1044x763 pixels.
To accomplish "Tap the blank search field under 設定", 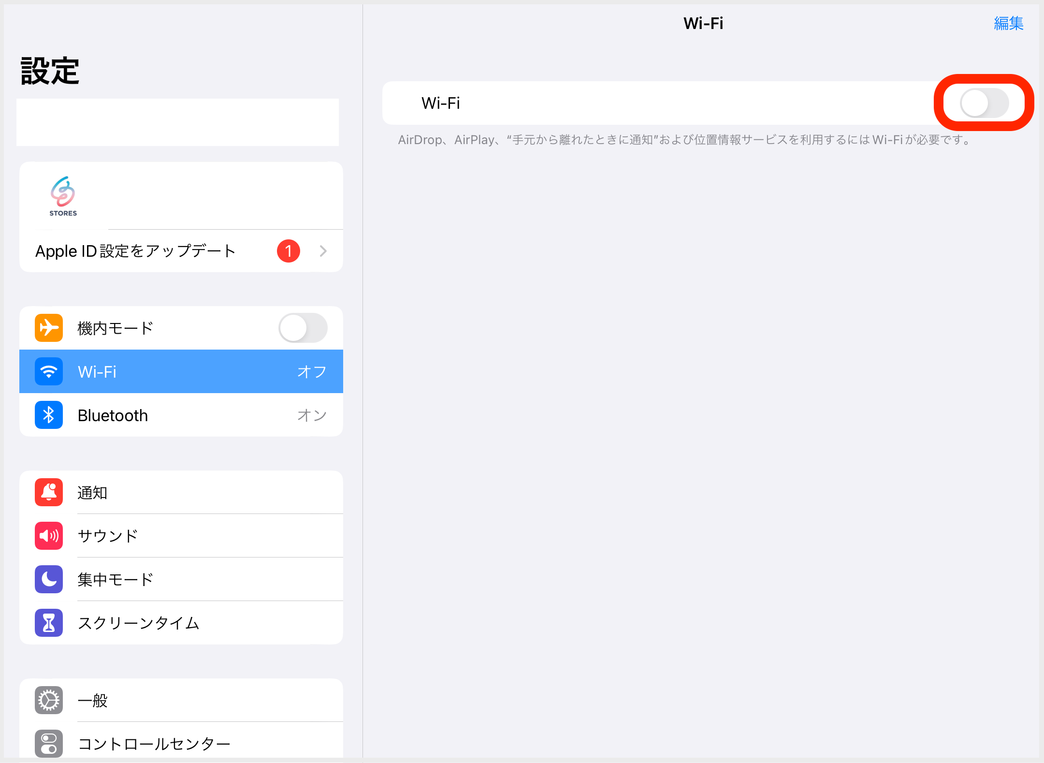I will (177, 122).
